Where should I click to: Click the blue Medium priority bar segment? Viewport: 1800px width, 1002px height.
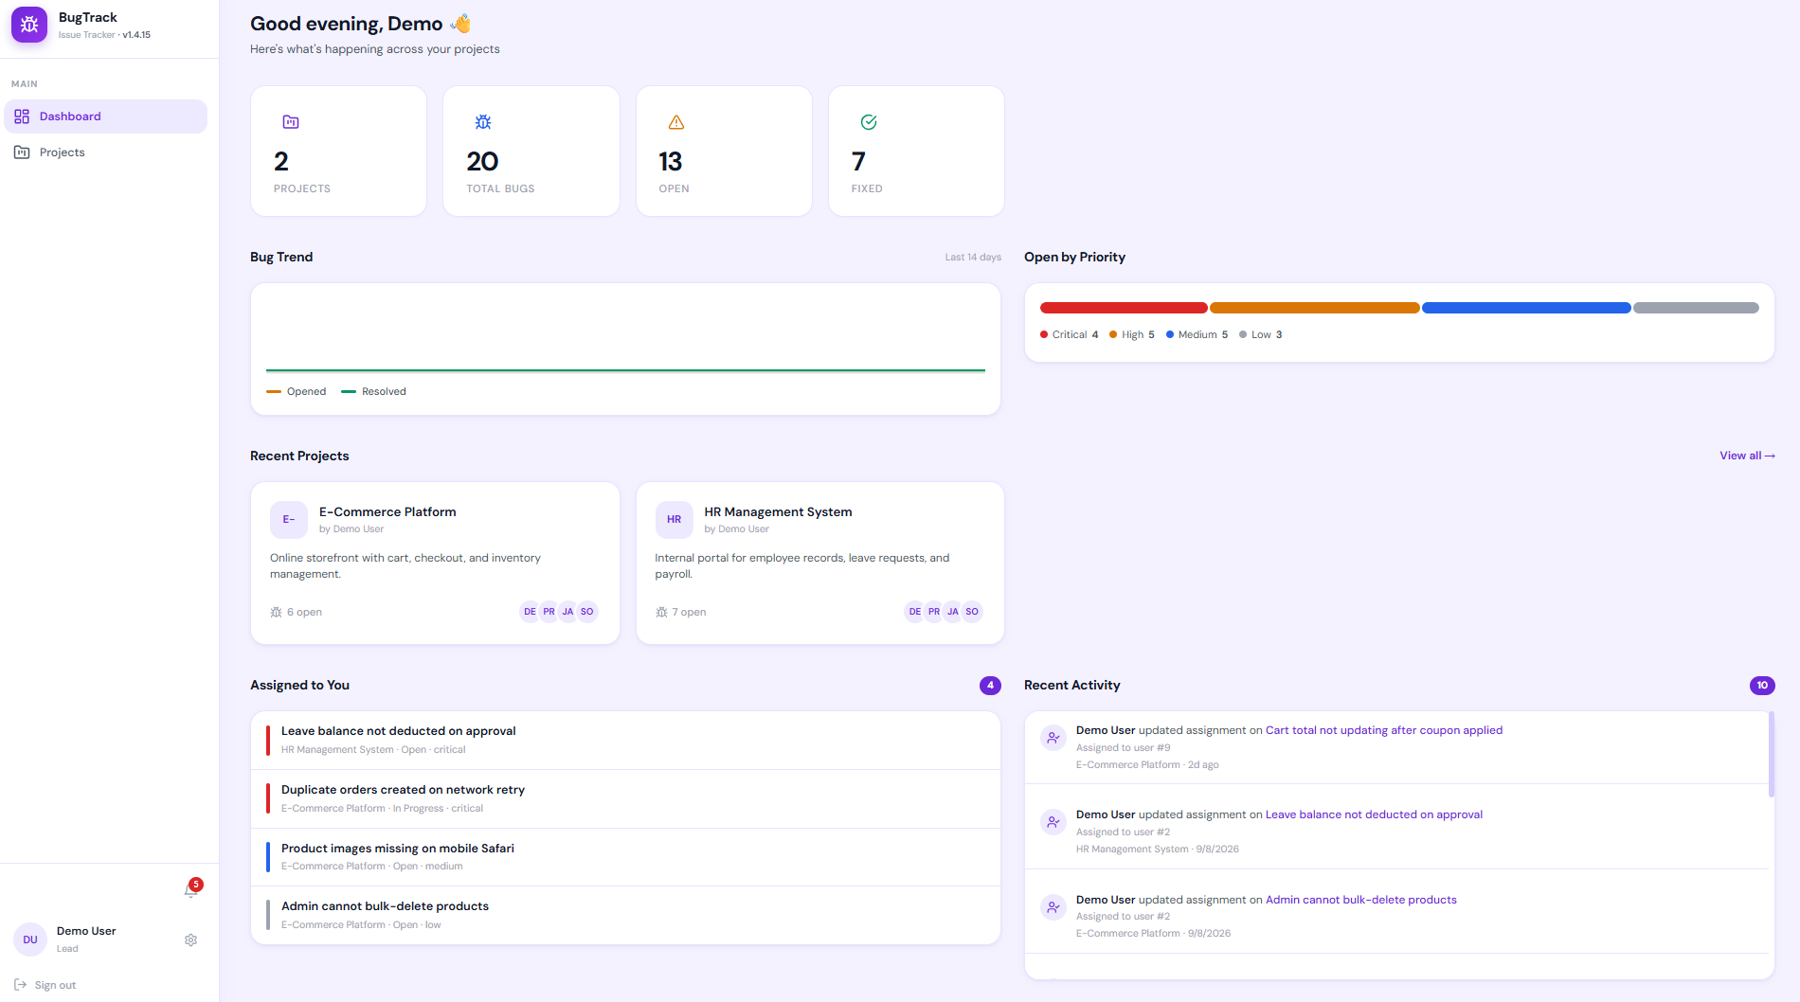[x=1526, y=308]
